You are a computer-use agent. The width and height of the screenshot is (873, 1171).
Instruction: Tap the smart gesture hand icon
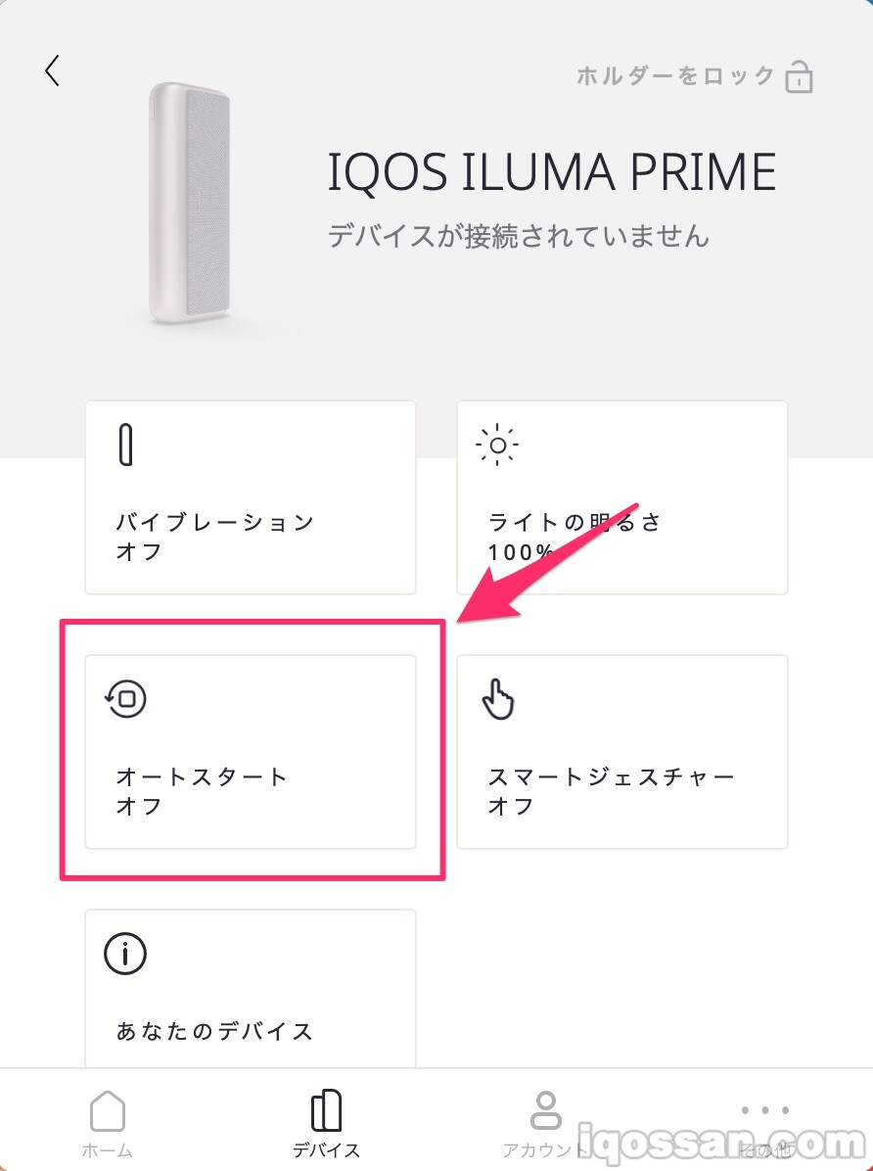click(x=498, y=700)
